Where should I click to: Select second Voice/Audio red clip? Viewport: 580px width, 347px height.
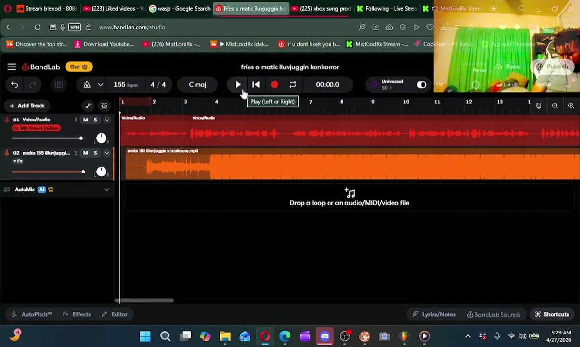385,130
